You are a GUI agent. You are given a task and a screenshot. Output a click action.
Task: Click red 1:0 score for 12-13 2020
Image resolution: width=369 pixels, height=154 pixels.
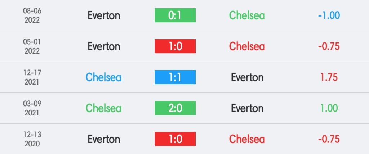point(175,139)
